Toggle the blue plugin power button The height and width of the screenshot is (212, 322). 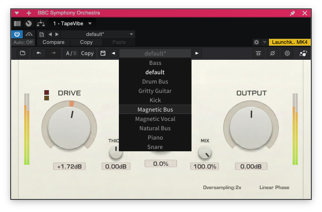click(x=17, y=34)
